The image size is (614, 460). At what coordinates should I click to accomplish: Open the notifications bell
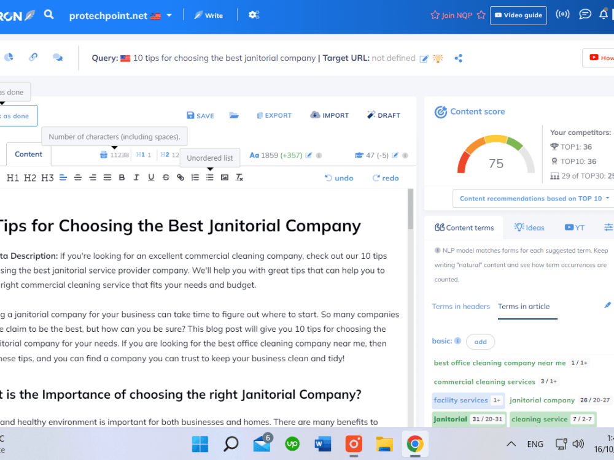(x=604, y=15)
